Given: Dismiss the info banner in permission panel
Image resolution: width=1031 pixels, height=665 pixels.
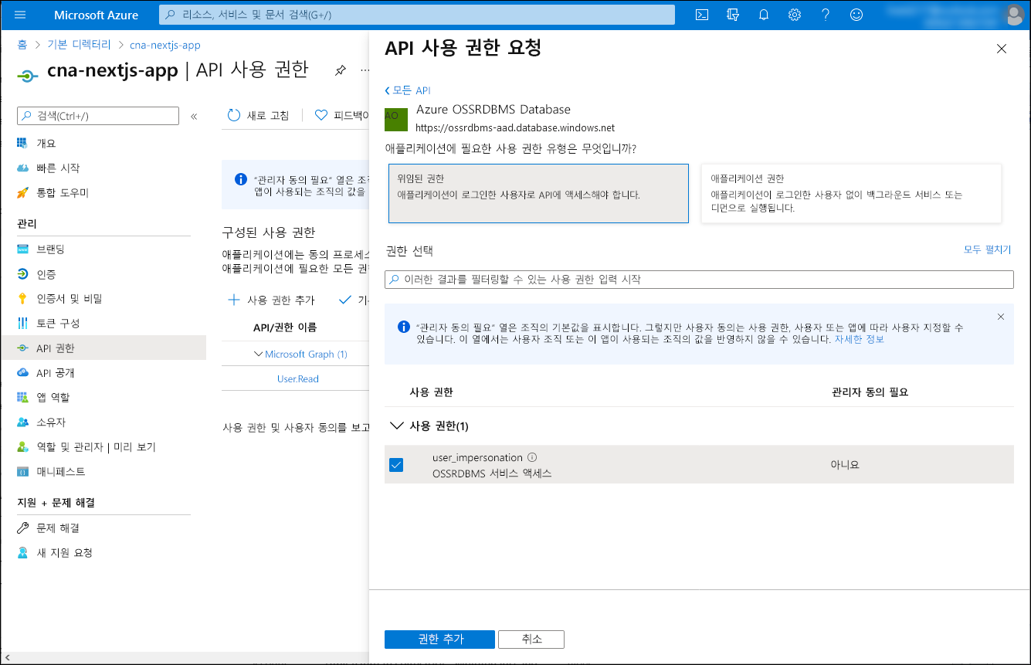Looking at the screenshot, I should tap(1001, 317).
